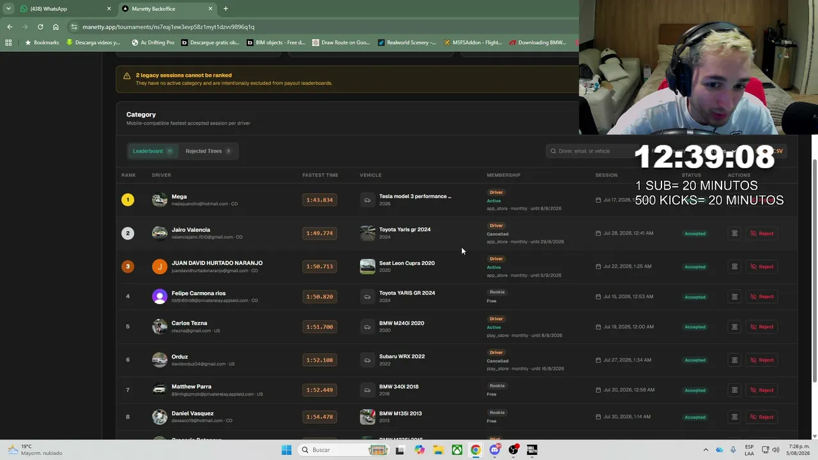Switch to the Rejected Times tab
This screenshot has width=818, height=460.
208,151
